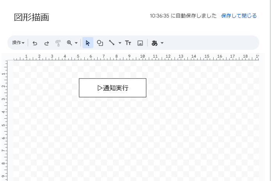Expand the あ input tools dropdown arrow
The image size is (271, 181).
(162, 43)
